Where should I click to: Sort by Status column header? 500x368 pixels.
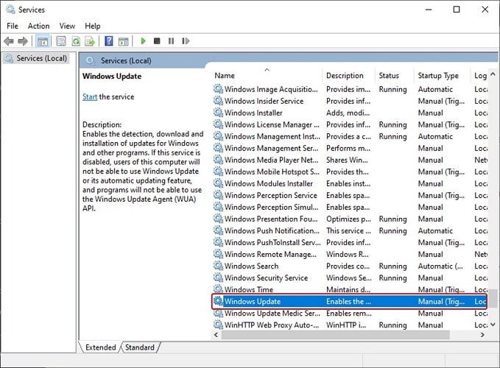(x=395, y=75)
